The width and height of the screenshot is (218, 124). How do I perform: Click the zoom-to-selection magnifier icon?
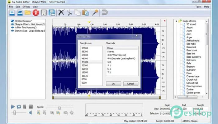coord(66,113)
